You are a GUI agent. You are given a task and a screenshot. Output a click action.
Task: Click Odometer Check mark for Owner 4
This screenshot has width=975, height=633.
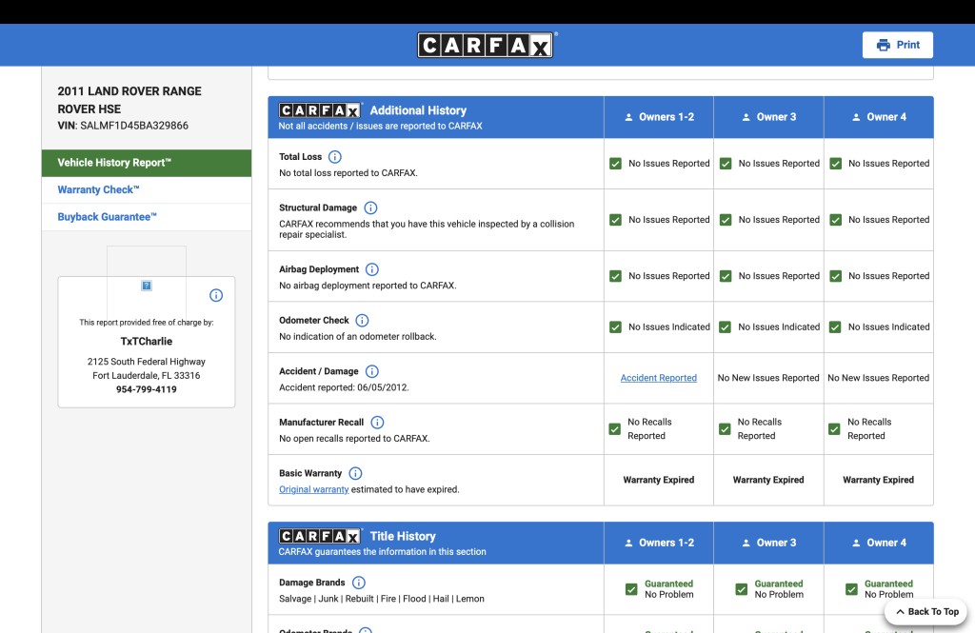click(835, 327)
